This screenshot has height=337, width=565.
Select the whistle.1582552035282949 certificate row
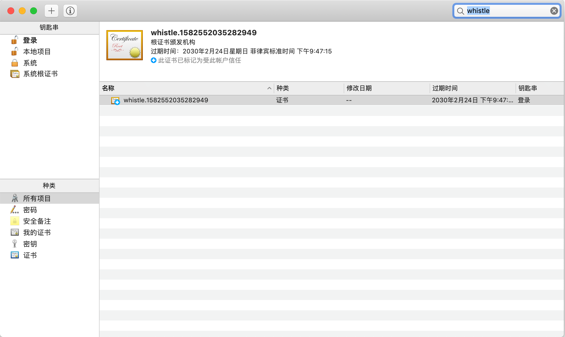coord(166,100)
